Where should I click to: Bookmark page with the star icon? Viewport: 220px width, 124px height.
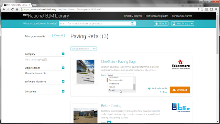(202, 9)
